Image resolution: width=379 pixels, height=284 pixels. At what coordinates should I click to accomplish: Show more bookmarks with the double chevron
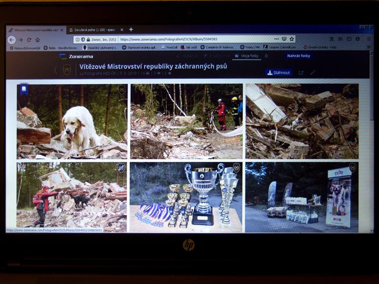click(368, 47)
